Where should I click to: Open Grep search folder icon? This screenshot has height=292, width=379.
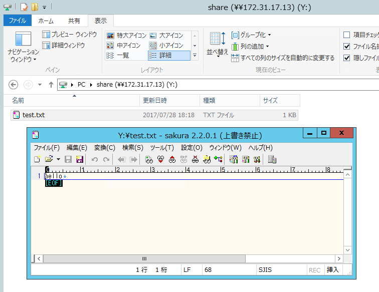[207, 159]
